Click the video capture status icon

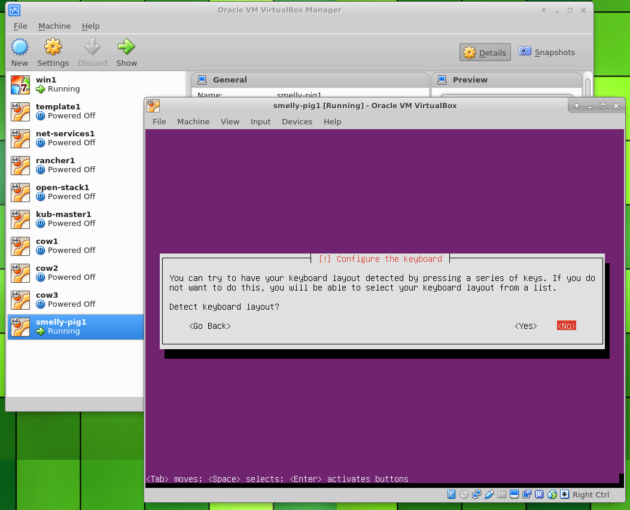526,494
